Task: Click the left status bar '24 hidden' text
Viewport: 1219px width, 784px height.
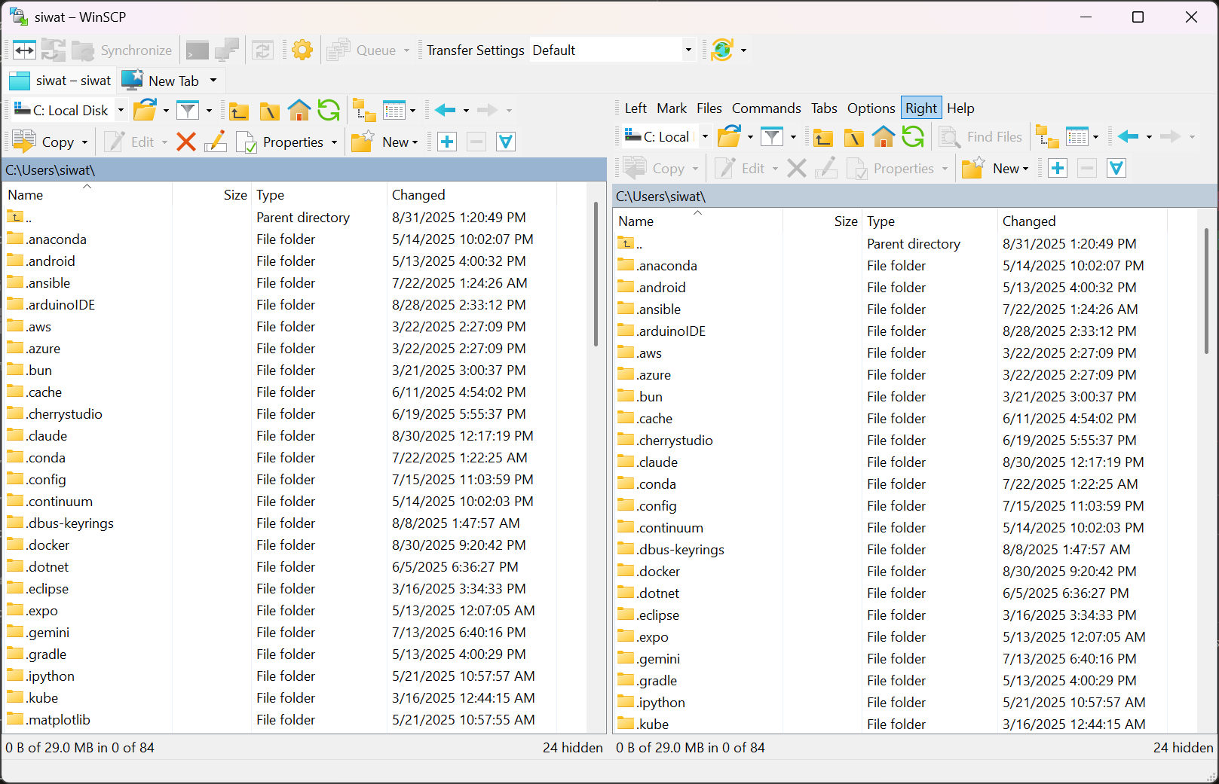Action: pyautogui.click(x=572, y=748)
